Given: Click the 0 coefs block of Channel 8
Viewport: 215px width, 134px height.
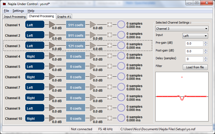Looking at the screenshot, I should click(x=76, y=98).
